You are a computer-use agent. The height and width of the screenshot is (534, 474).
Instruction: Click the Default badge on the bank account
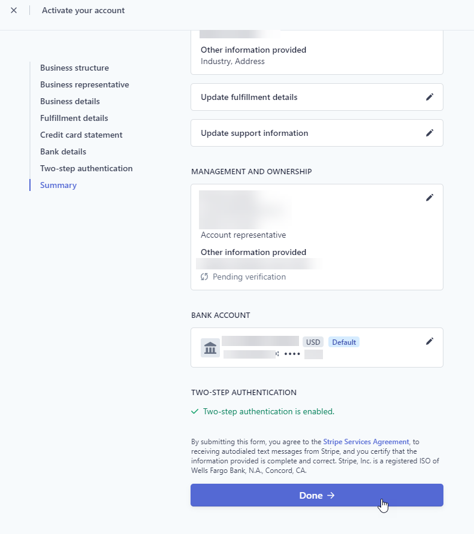coord(344,342)
